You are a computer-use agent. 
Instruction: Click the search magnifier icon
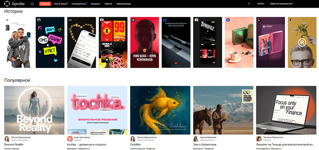(249, 4)
